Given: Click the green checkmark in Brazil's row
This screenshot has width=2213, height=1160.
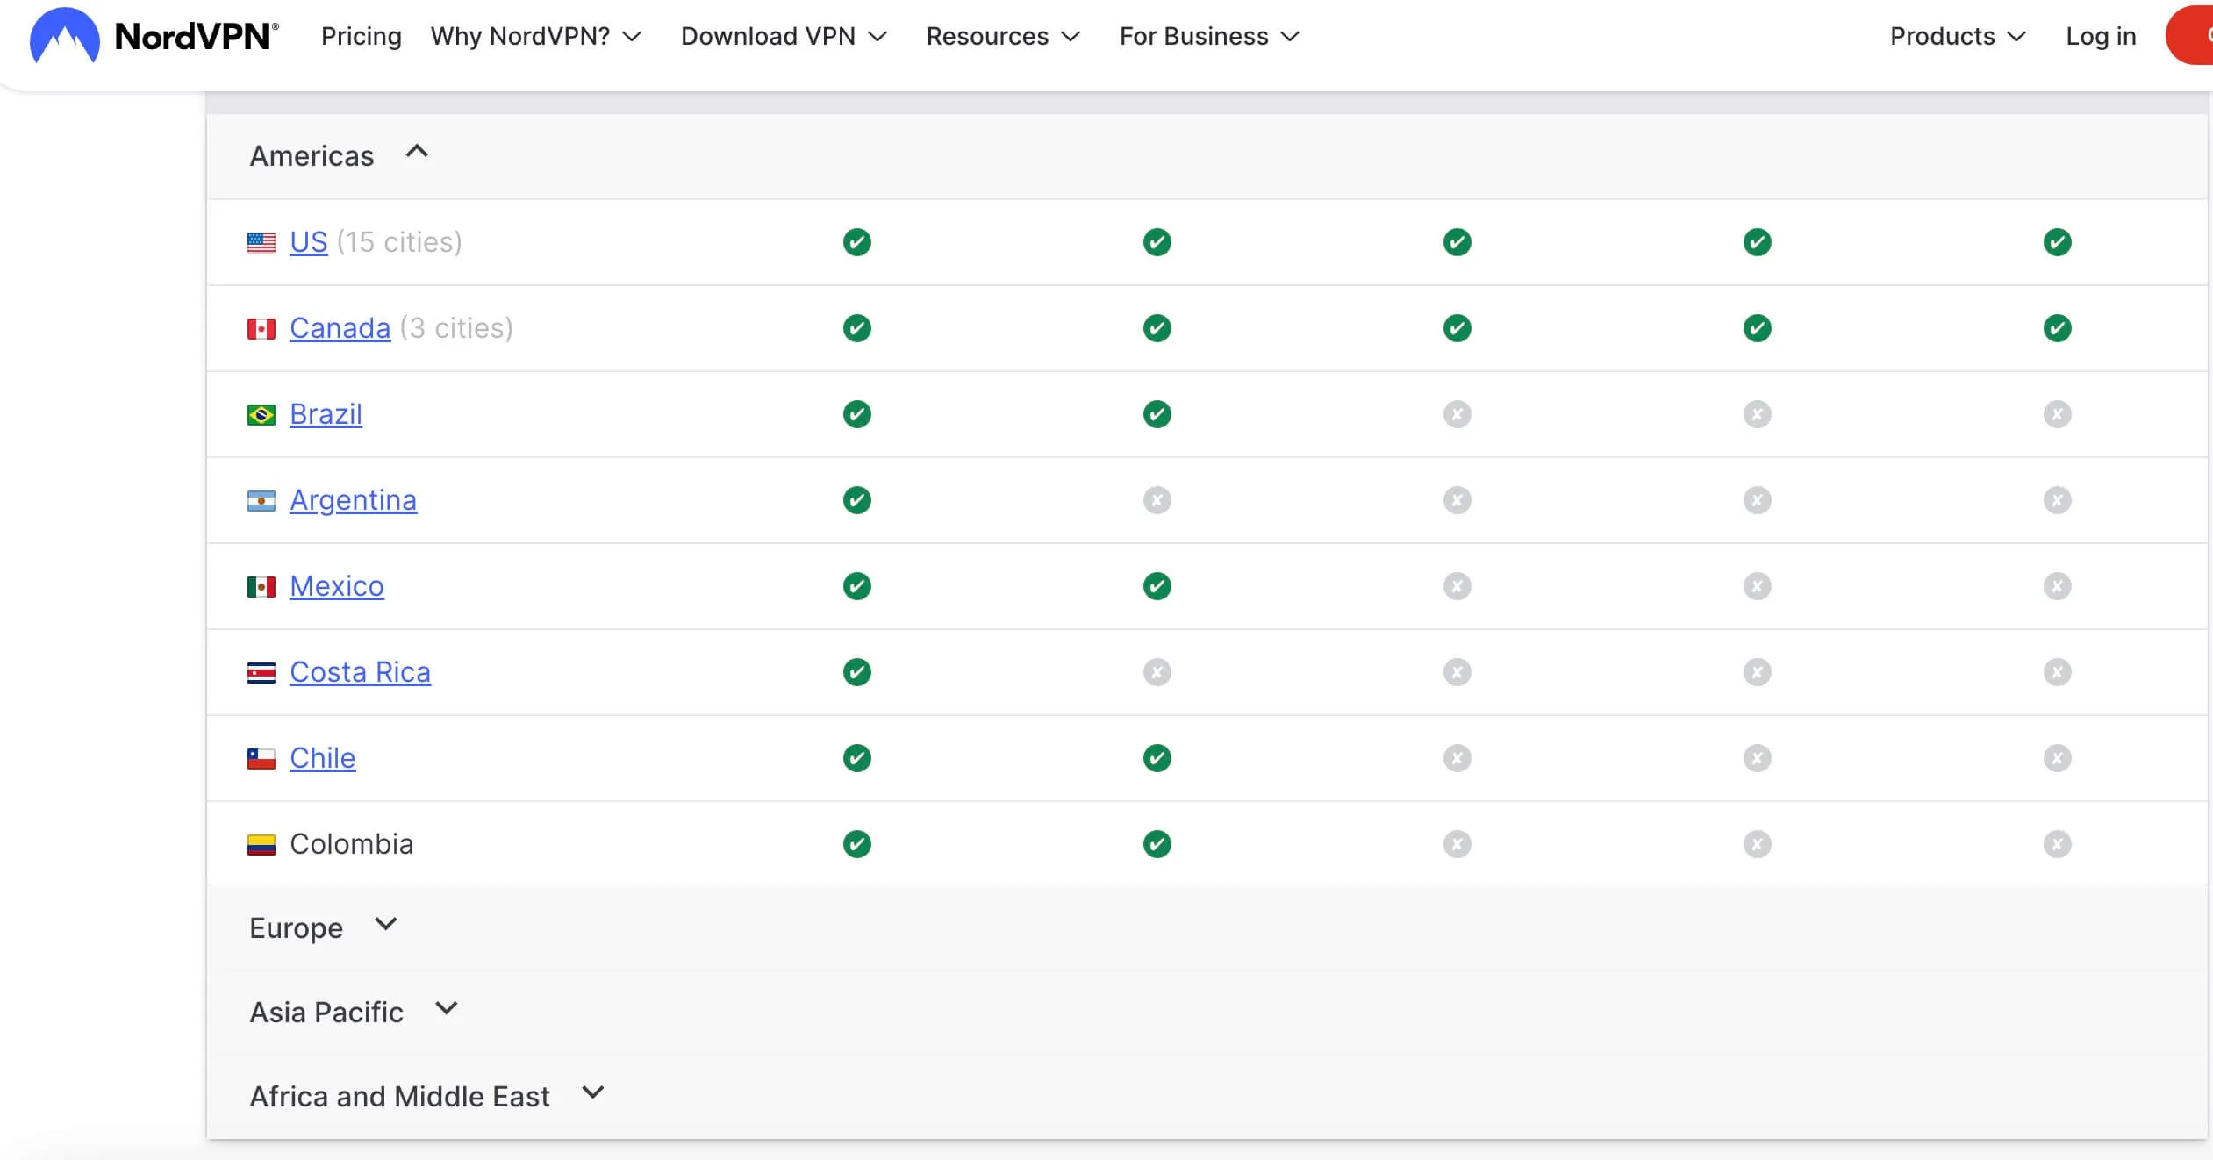Looking at the screenshot, I should click(856, 413).
